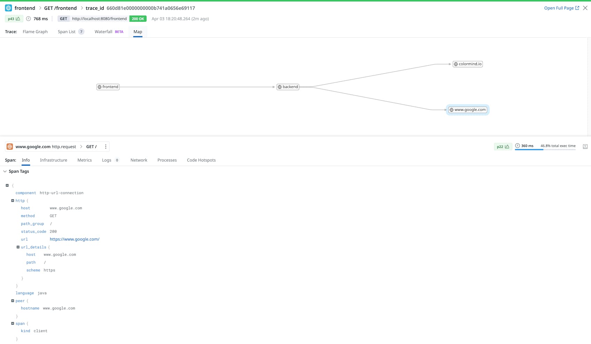Open the three-dot menu on the span header

click(x=105, y=147)
